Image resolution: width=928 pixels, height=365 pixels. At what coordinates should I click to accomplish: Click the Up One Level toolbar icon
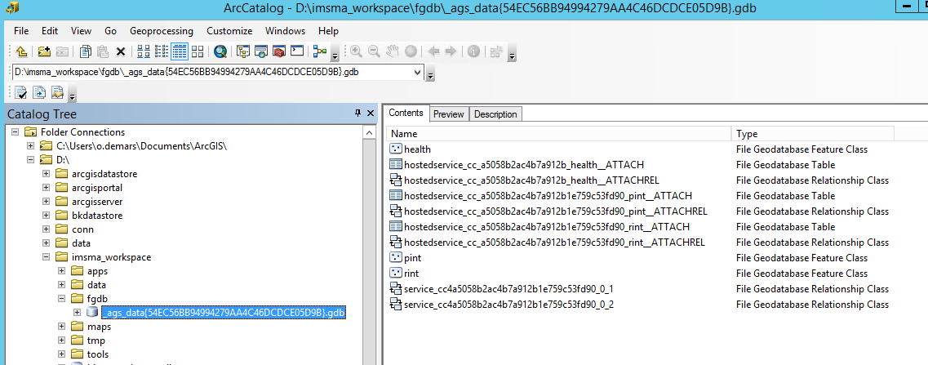(21, 51)
